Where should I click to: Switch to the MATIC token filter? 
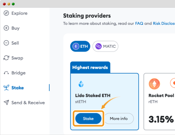[105, 46]
